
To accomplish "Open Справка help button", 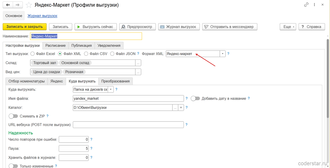I will 312,27.
